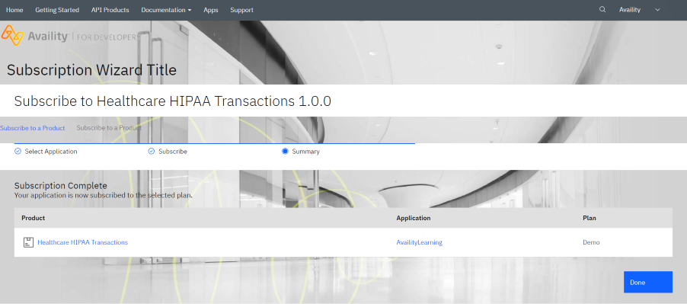Click the subscribed to selected plan message
The height and width of the screenshot is (304, 687).
[104, 195]
